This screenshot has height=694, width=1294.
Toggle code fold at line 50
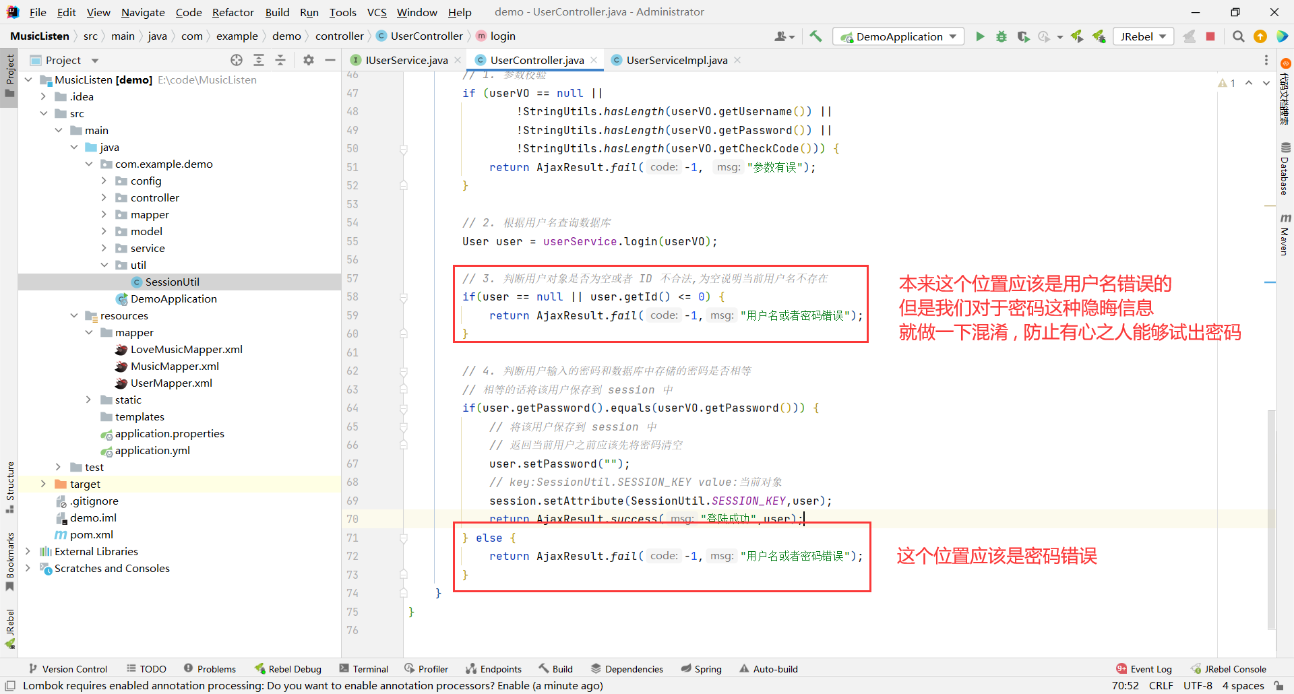click(404, 149)
